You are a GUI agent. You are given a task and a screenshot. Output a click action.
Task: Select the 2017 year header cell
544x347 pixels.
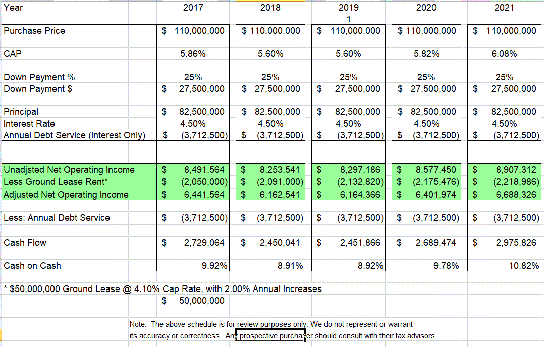[193, 8]
